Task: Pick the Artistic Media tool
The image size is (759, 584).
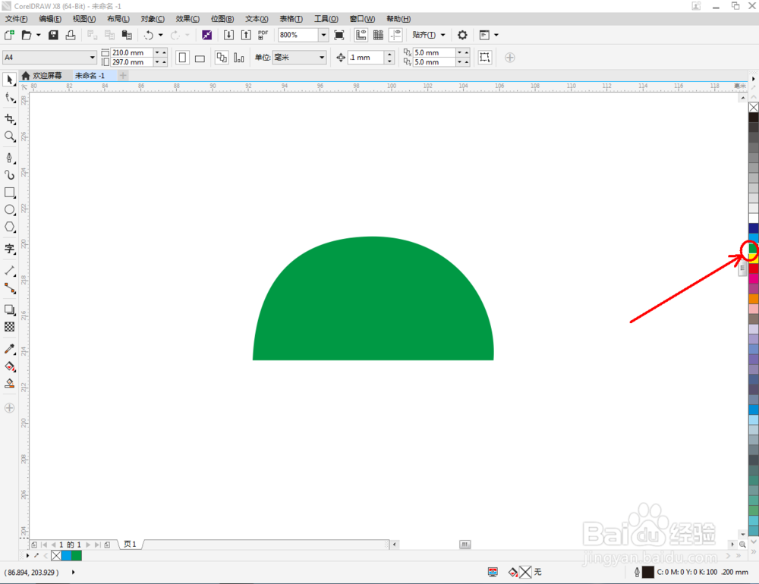Action: pos(10,174)
